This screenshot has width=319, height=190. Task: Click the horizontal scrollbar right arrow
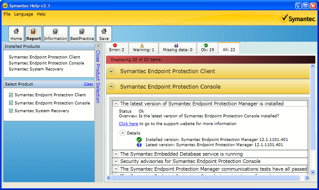click(x=307, y=178)
